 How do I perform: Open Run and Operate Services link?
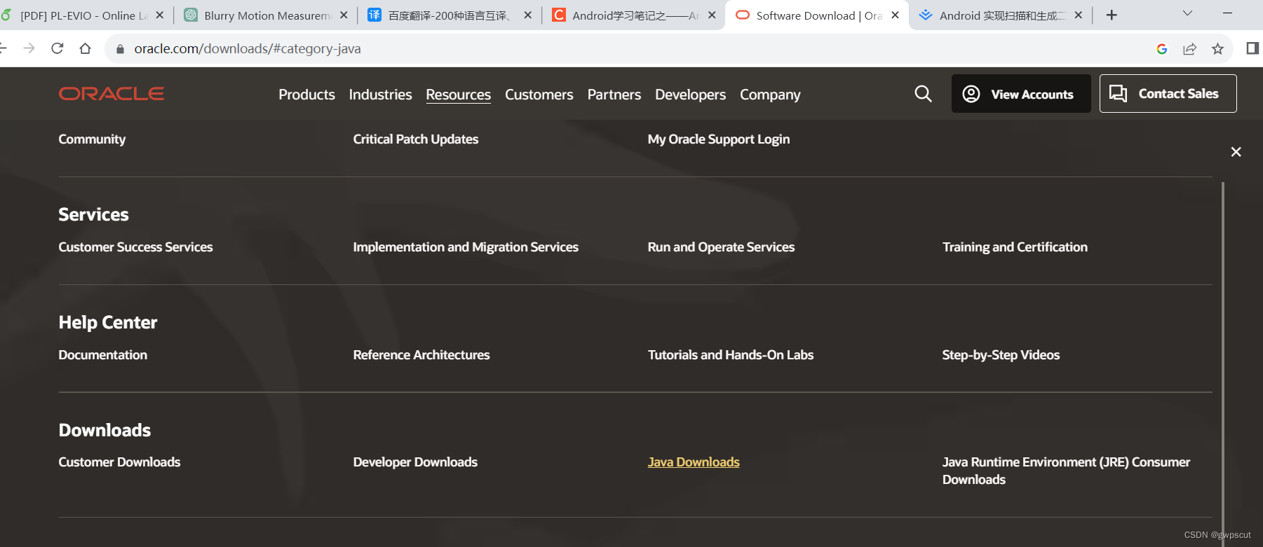pos(721,247)
